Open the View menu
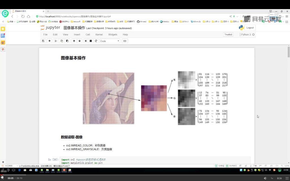The image size is (290, 181). (x=65, y=35)
